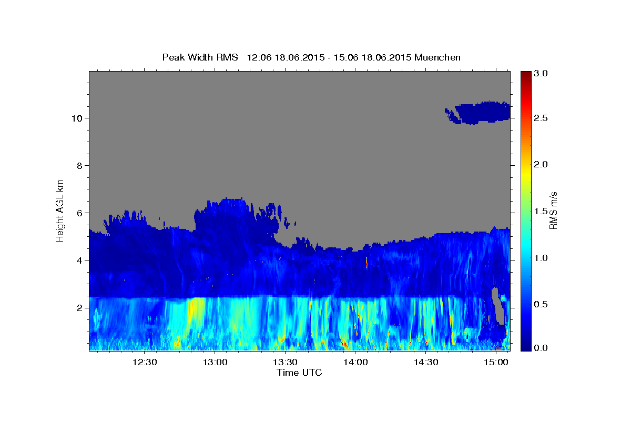631x421 pixels.
Task: Click the gray gap in data near 15:00
Action: (x=498, y=305)
